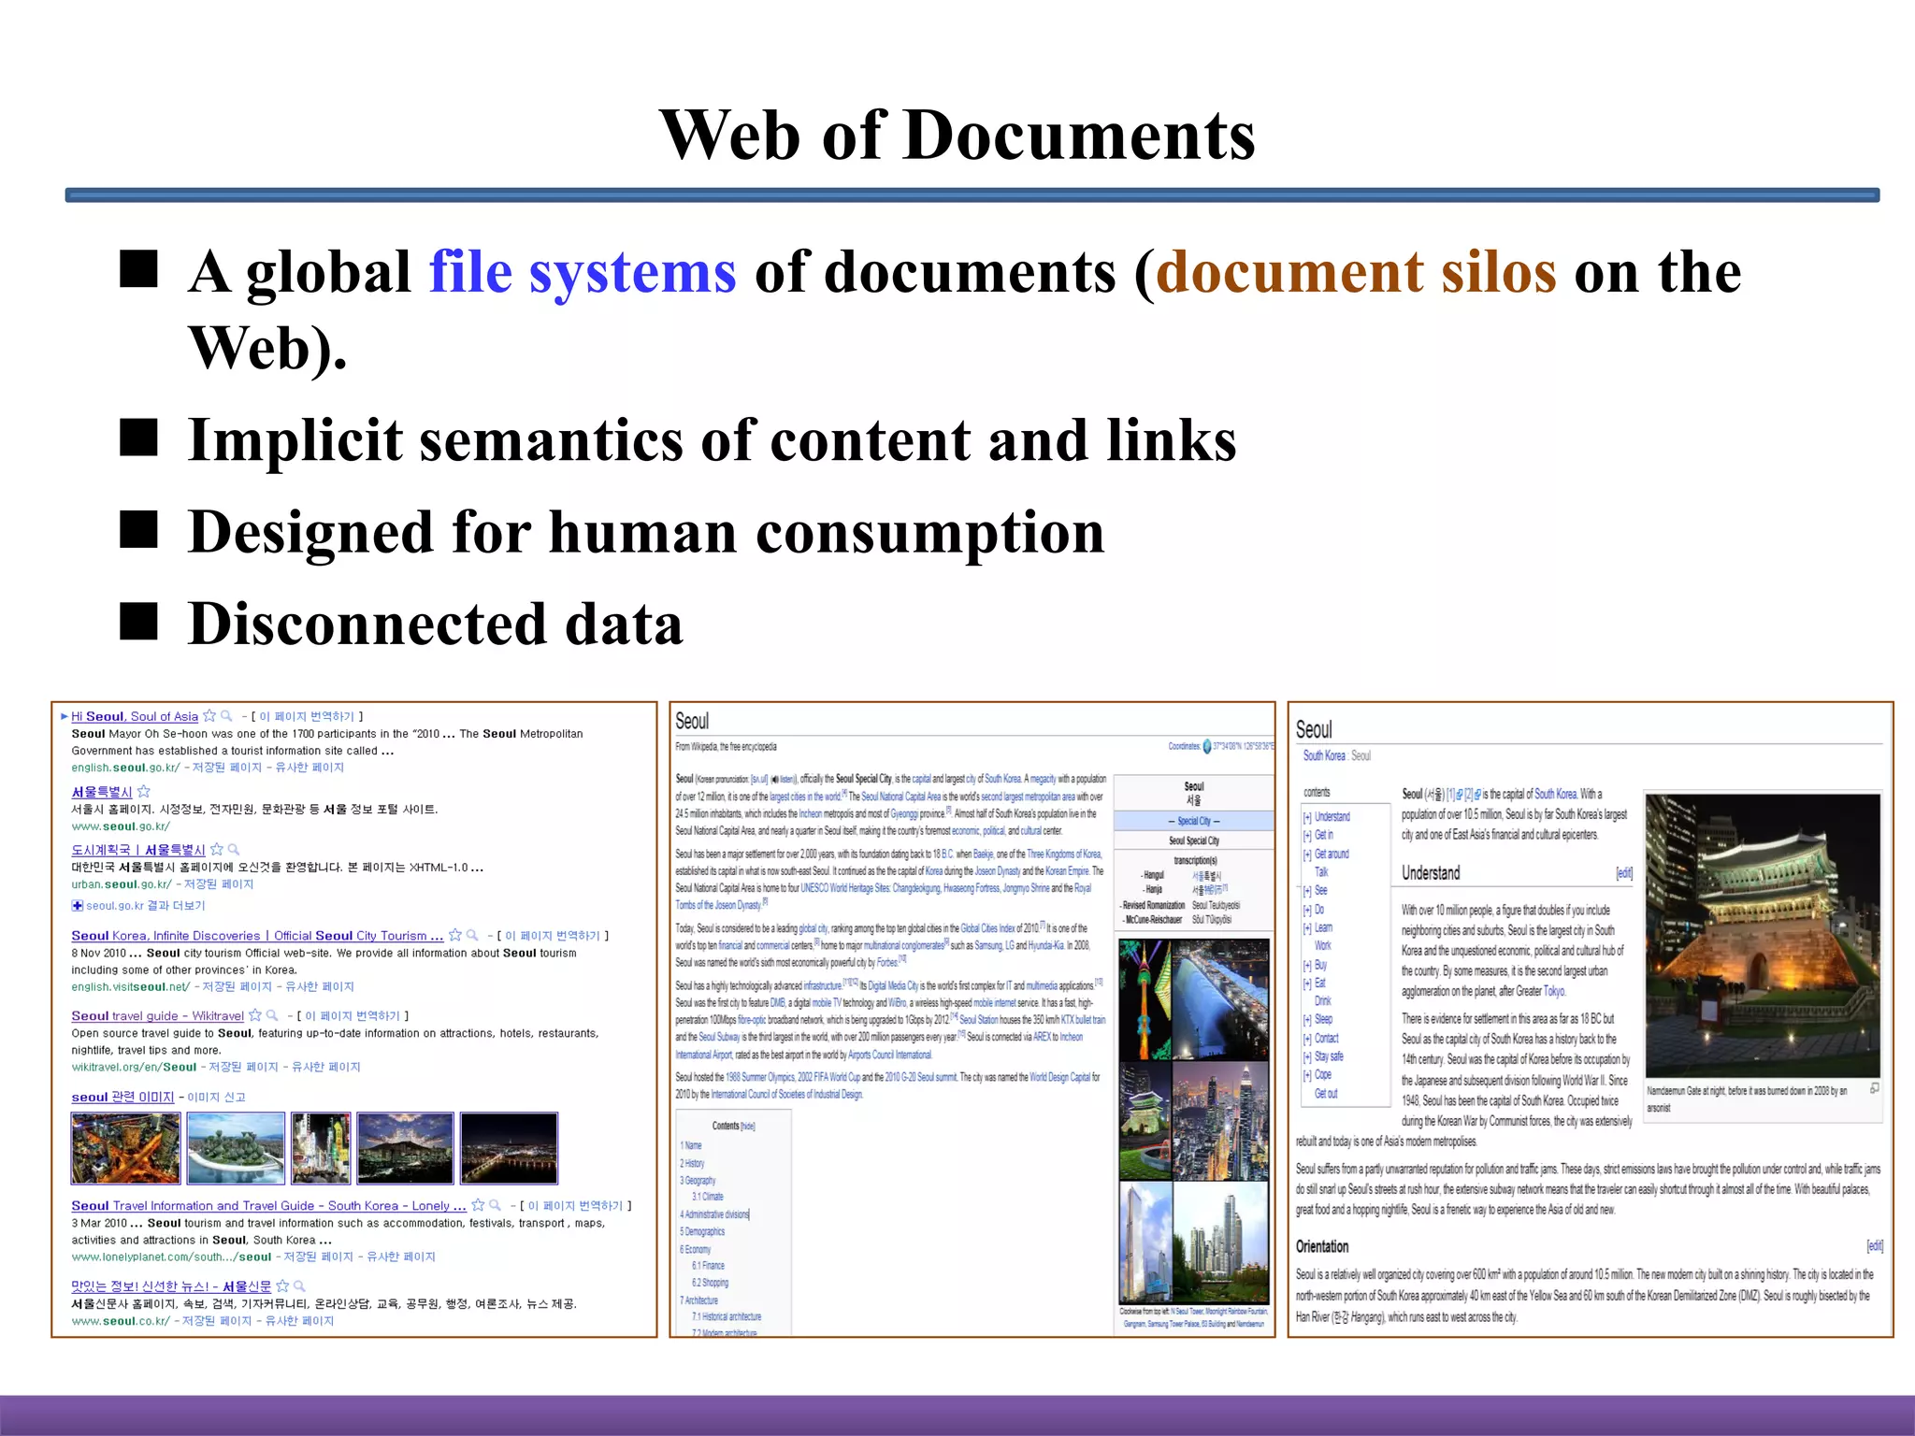Click the 1988 Summer Olympics link in Wikipedia
The image size is (1915, 1436).
click(760, 1077)
